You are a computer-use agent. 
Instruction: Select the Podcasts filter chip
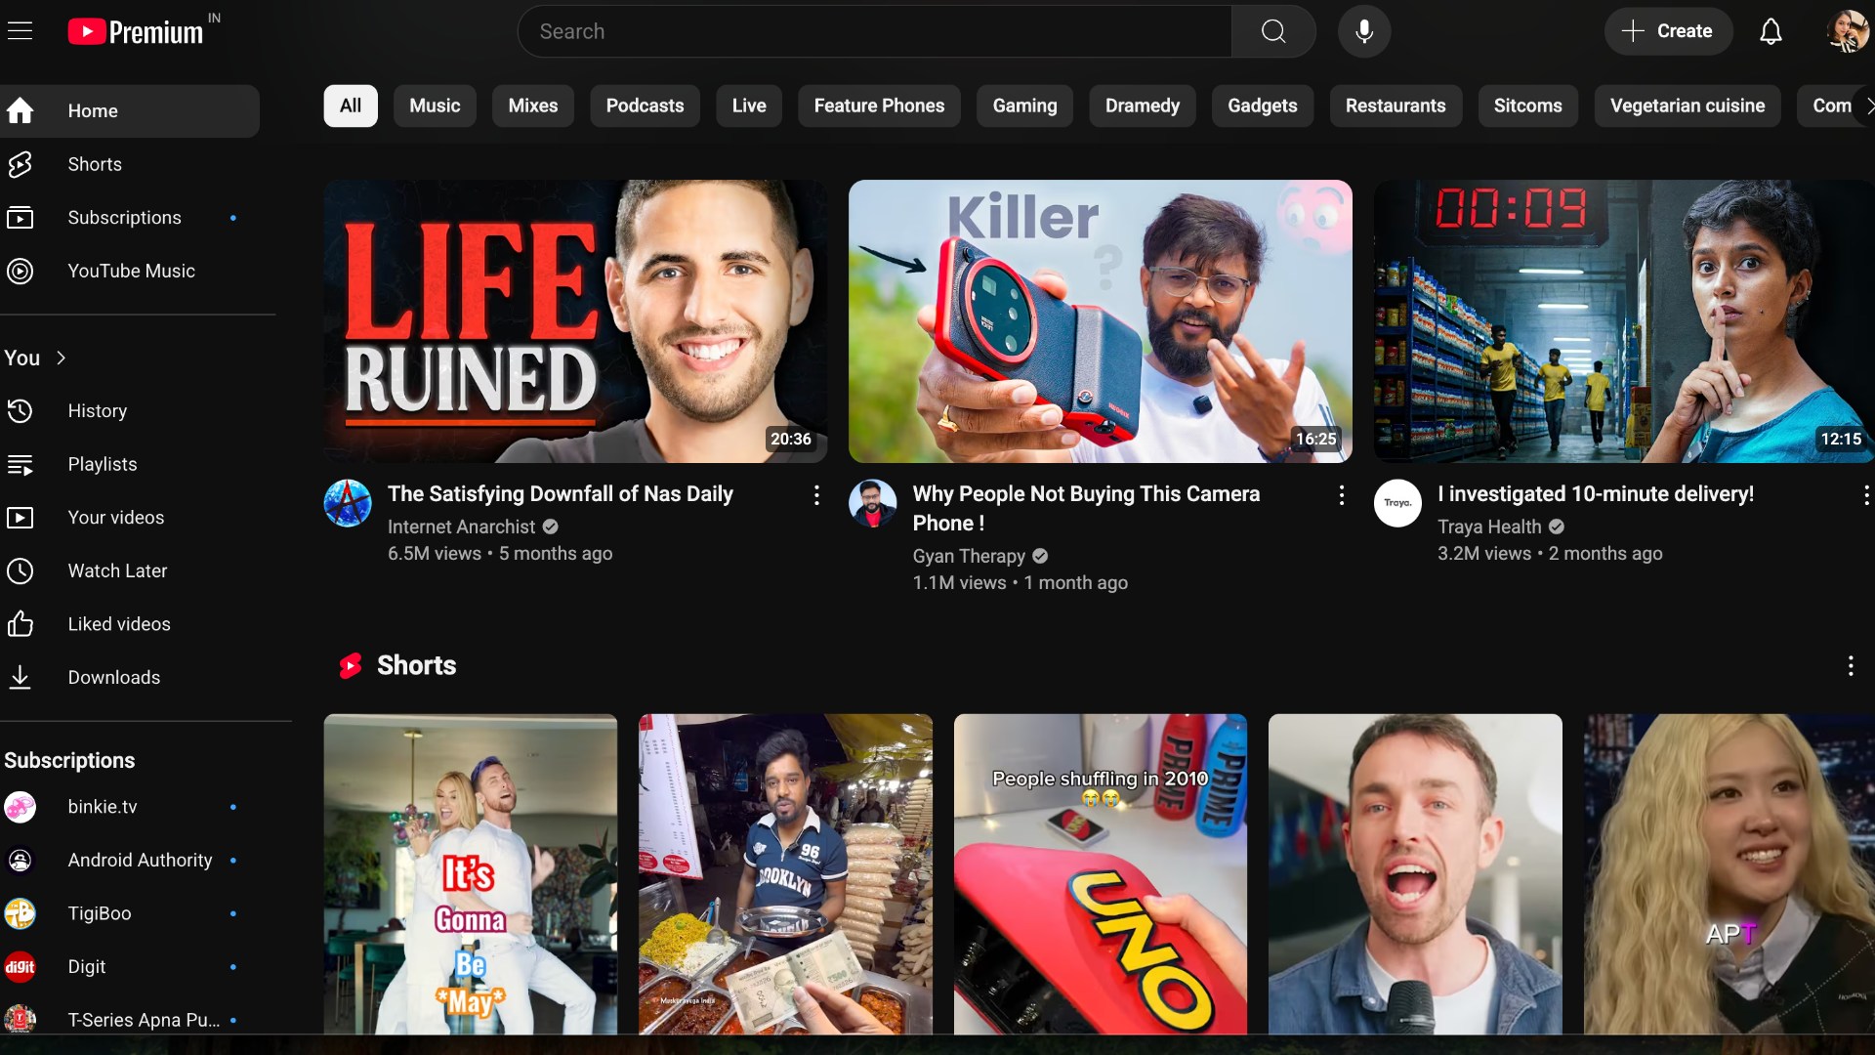click(645, 105)
